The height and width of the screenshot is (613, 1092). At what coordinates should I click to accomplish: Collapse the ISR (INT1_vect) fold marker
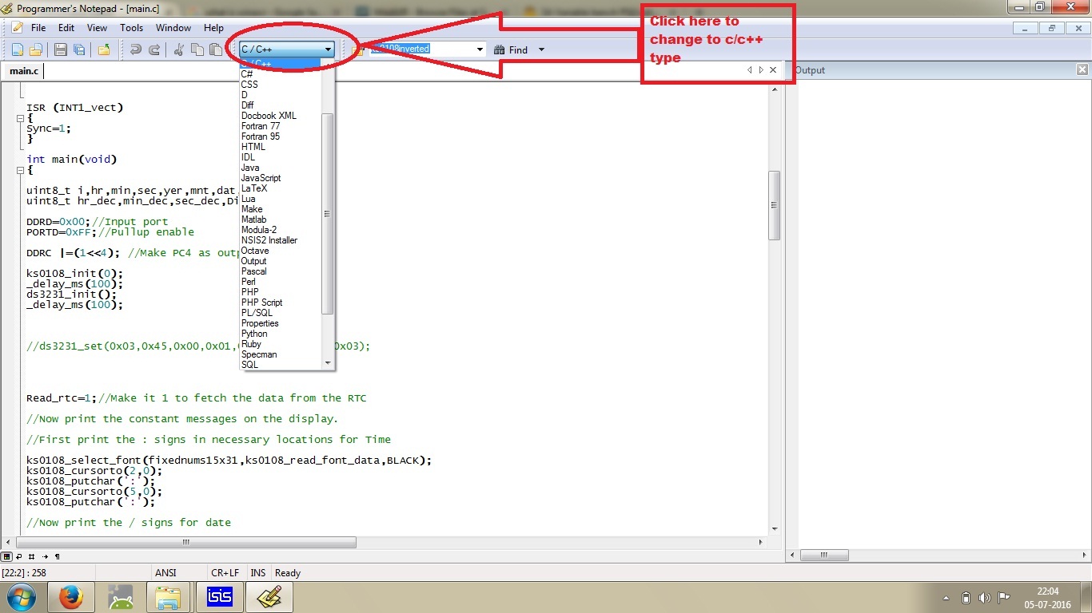20,118
